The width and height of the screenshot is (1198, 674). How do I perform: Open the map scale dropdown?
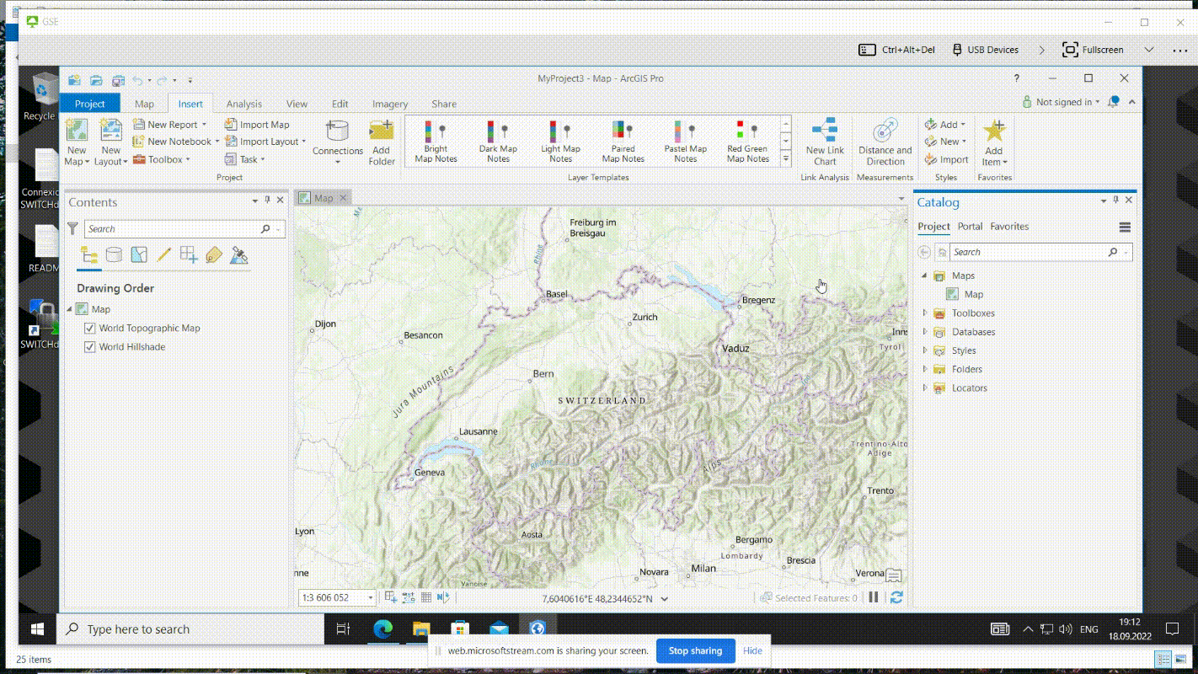point(370,598)
